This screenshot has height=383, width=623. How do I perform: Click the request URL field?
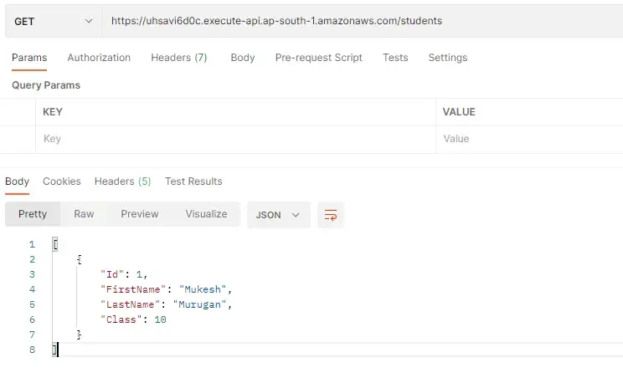[x=363, y=22]
